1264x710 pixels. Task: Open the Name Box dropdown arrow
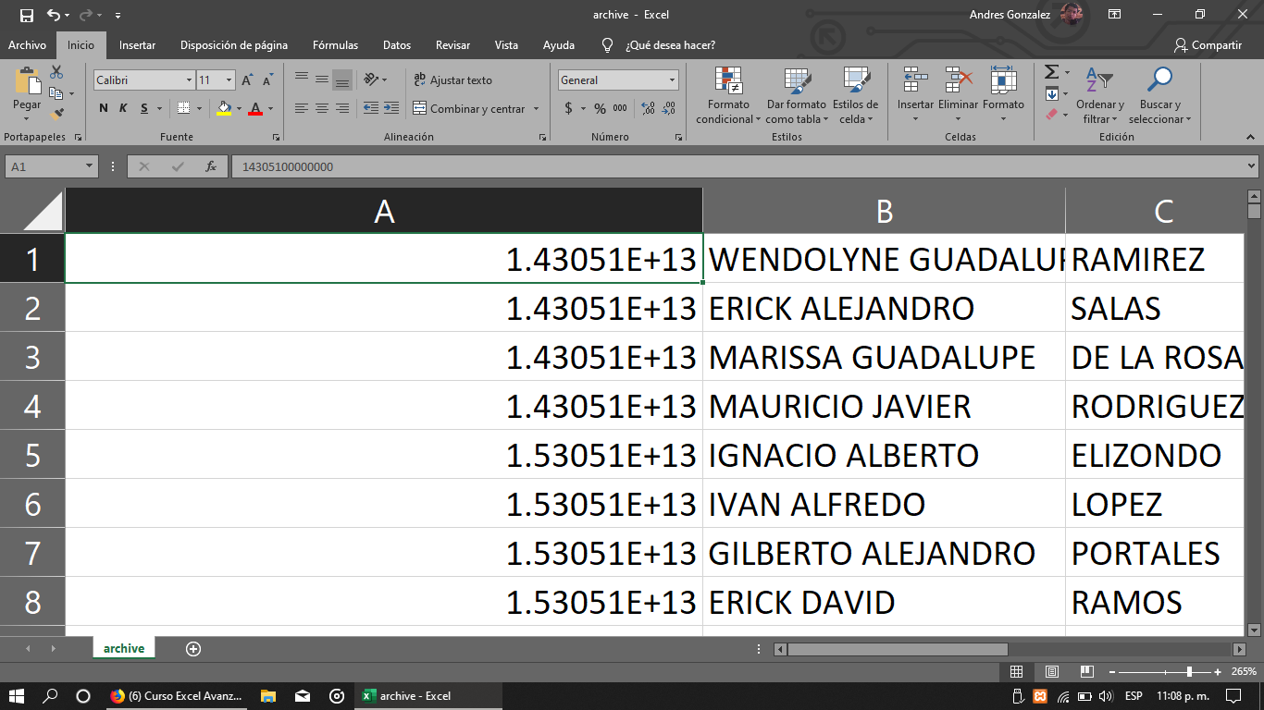(x=90, y=166)
